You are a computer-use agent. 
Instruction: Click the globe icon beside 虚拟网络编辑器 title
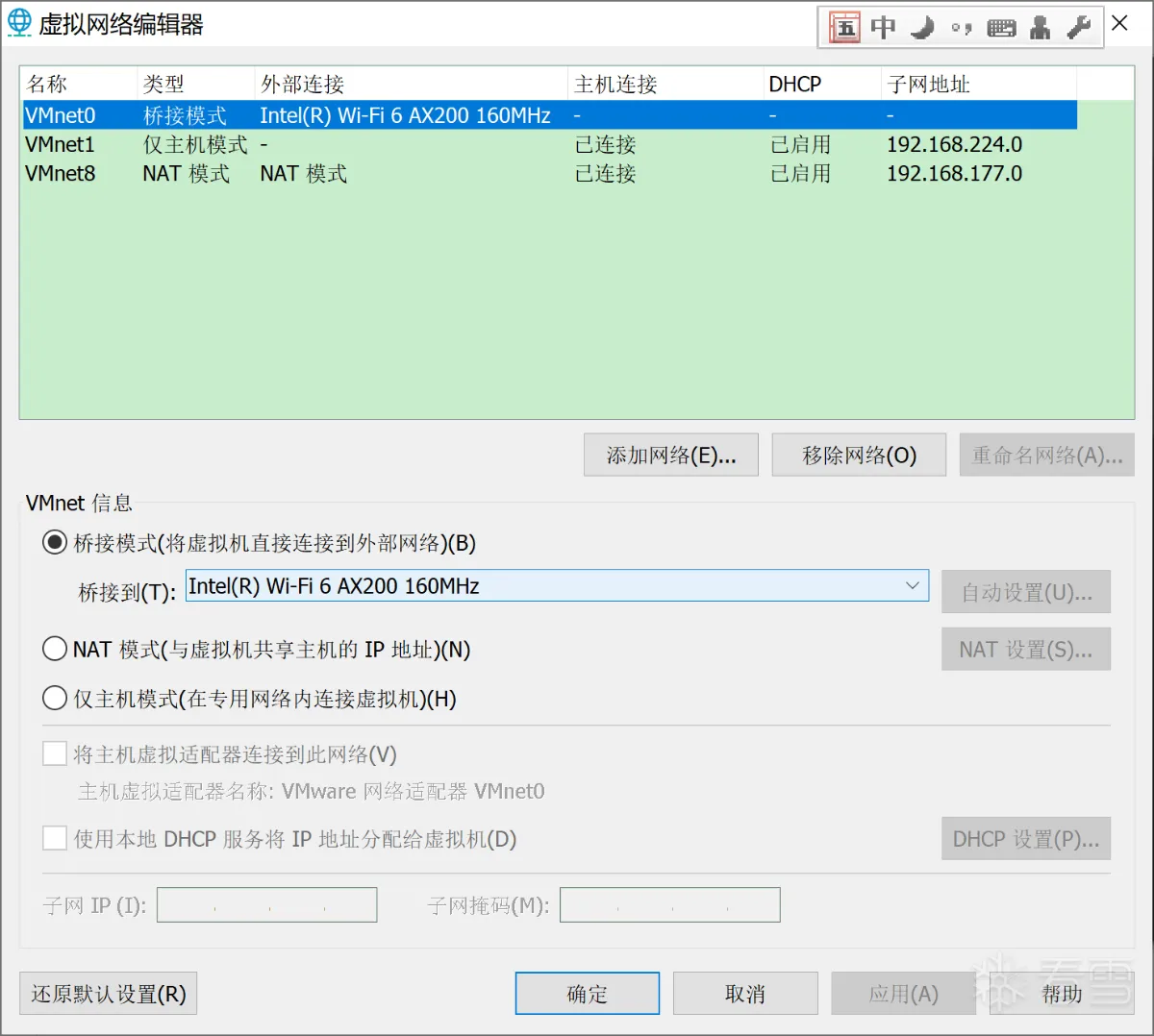pos(19,22)
